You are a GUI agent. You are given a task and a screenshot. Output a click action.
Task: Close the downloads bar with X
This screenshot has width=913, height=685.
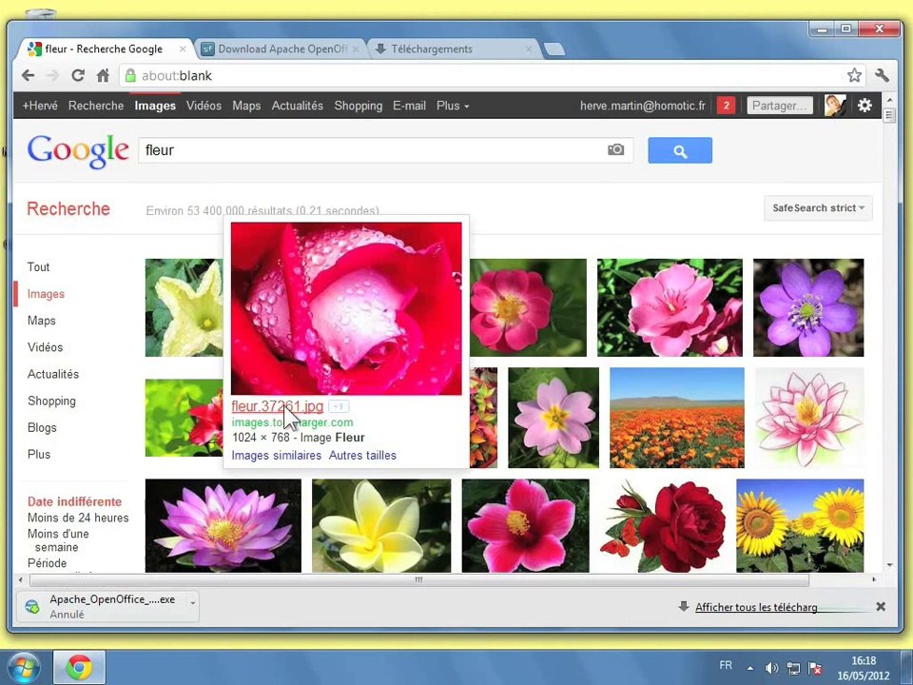[881, 606]
